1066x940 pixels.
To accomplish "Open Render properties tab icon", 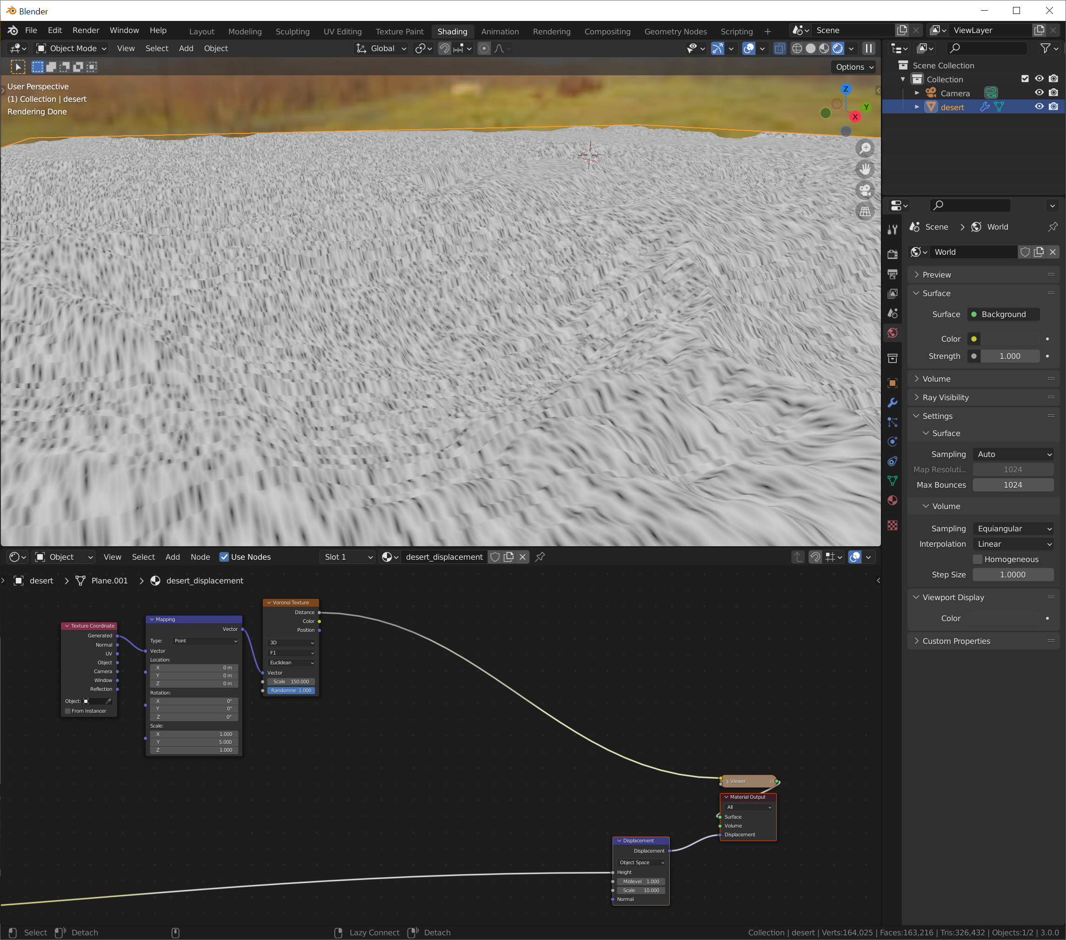I will (x=893, y=254).
